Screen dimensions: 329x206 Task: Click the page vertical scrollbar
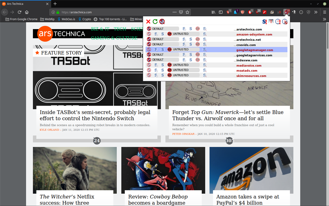(327, 36)
